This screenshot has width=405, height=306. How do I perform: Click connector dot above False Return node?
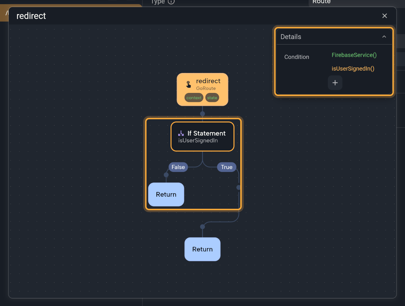click(x=166, y=175)
